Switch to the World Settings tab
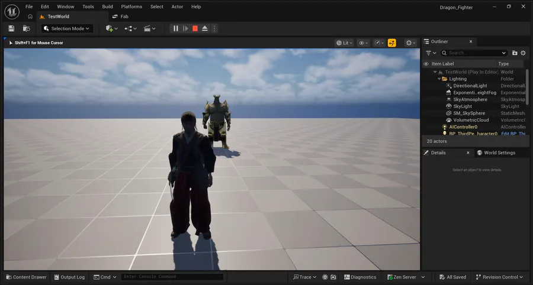 point(496,153)
